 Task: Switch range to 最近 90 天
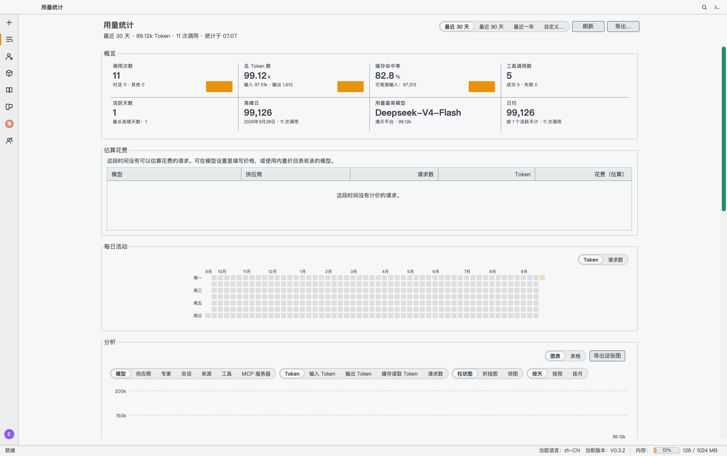(x=491, y=27)
